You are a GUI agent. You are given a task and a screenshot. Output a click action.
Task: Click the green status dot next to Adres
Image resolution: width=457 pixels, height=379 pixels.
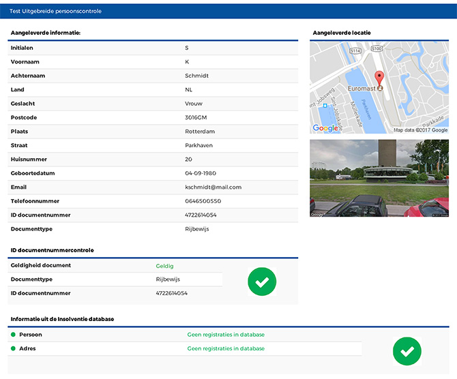pos(13,348)
